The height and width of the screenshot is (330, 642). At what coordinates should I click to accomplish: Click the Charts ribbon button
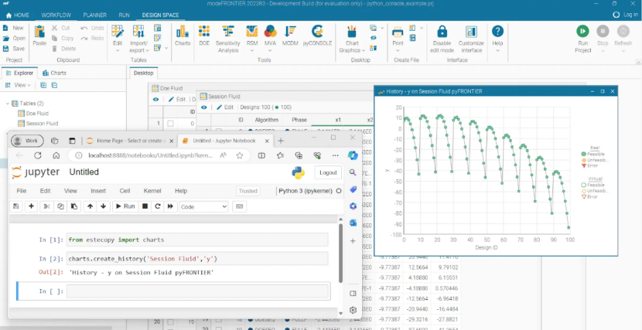pyautogui.click(x=183, y=36)
